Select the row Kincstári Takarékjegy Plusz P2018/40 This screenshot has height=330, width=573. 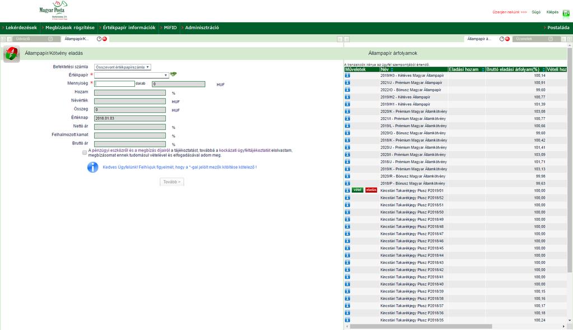(x=455, y=284)
